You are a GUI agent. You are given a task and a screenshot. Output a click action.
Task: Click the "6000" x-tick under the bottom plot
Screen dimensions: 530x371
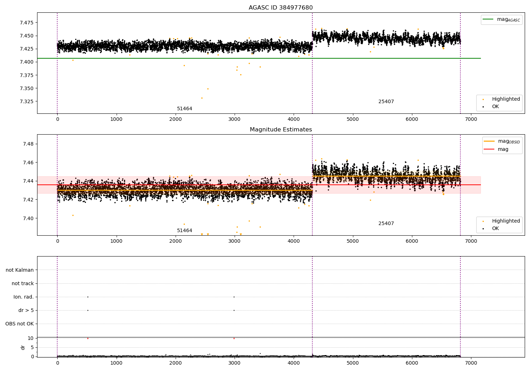point(412,363)
